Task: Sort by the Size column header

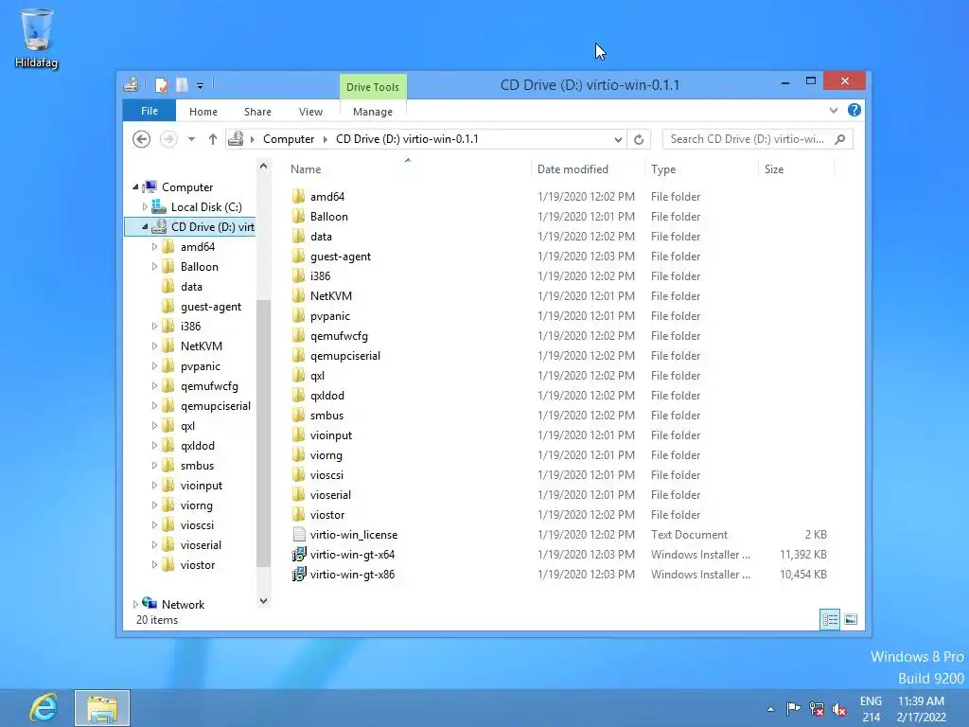Action: coord(774,169)
